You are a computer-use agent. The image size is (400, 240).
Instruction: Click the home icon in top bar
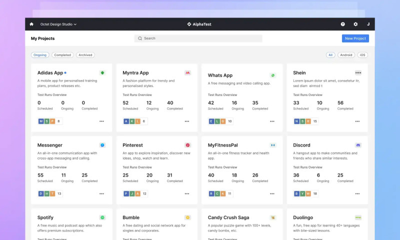click(31, 24)
